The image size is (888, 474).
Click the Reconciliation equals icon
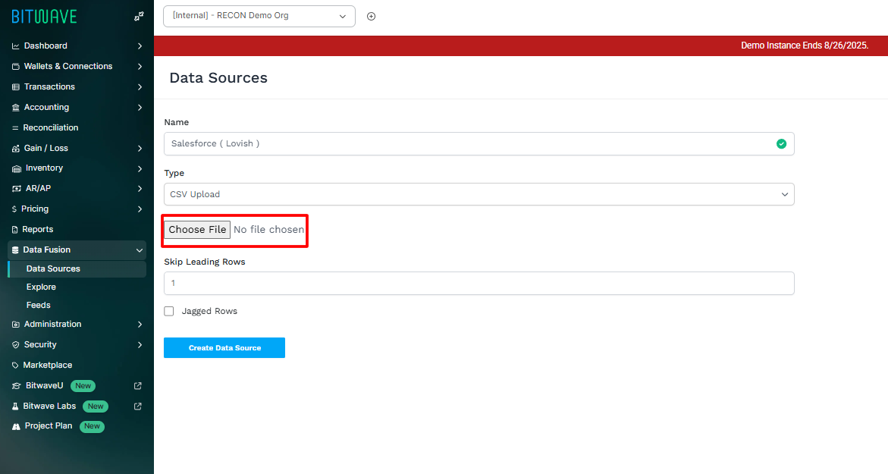click(15, 128)
